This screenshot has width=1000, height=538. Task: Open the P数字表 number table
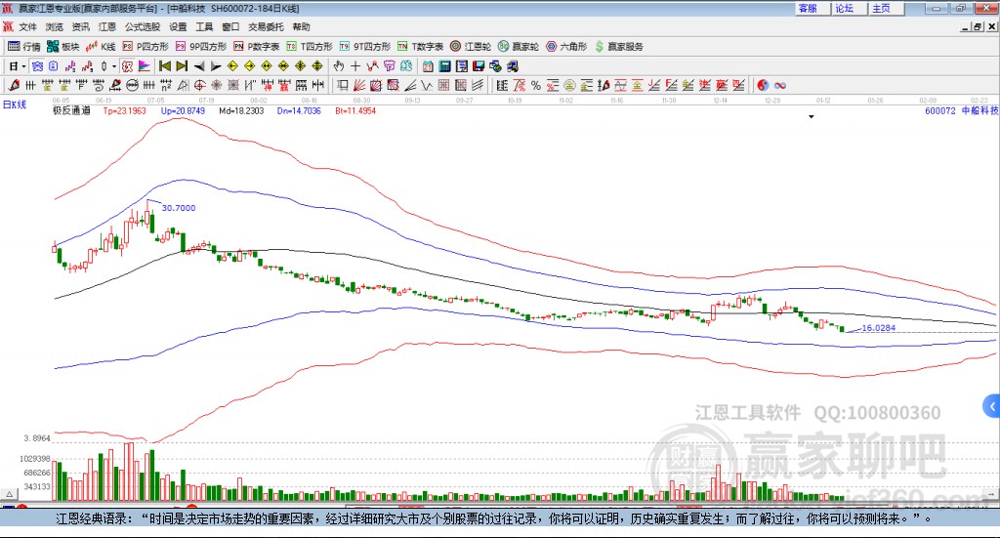(x=257, y=47)
